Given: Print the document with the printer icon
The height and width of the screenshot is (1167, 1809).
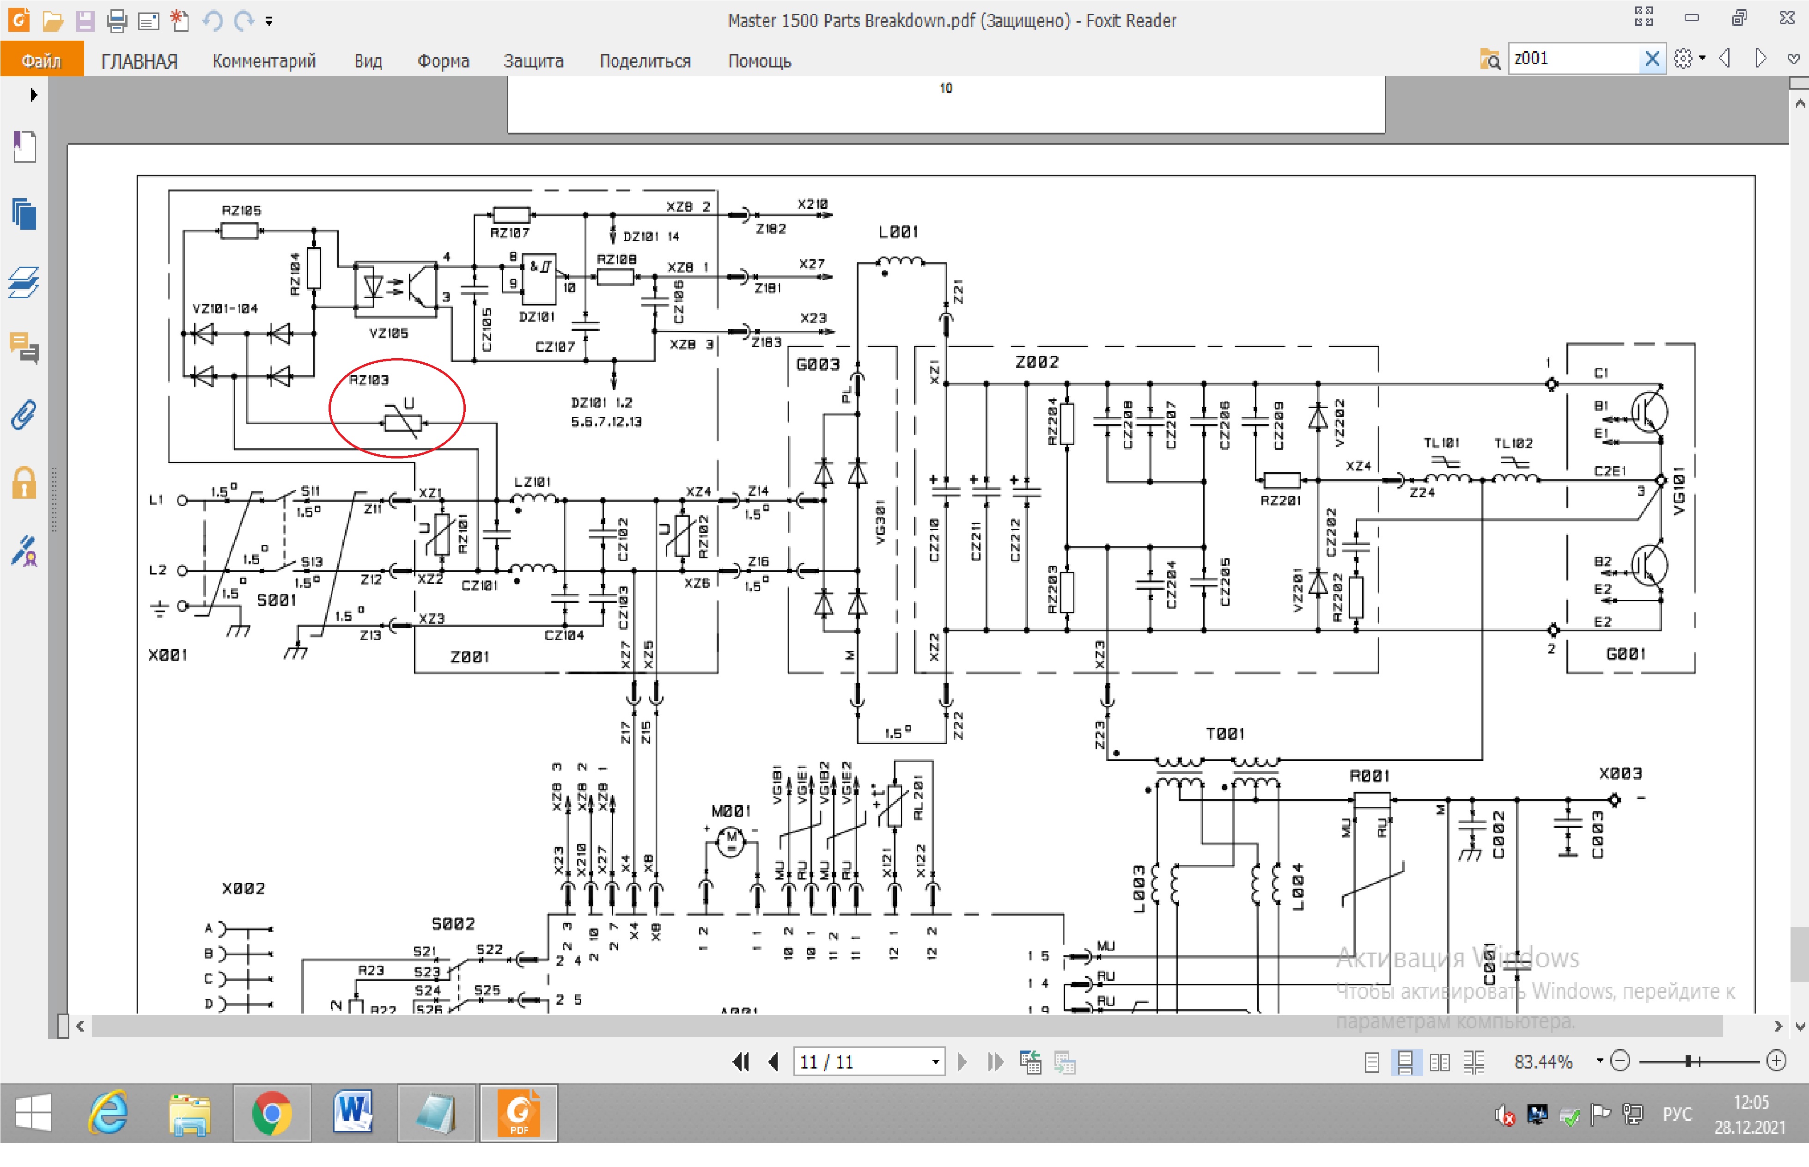Looking at the screenshot, I should tap(116, 20).
